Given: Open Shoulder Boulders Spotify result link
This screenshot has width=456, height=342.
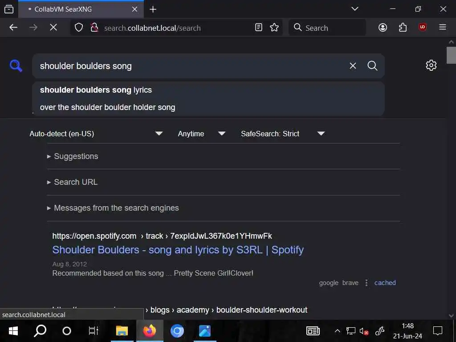Looking at the screenshot, I should 178,250.
